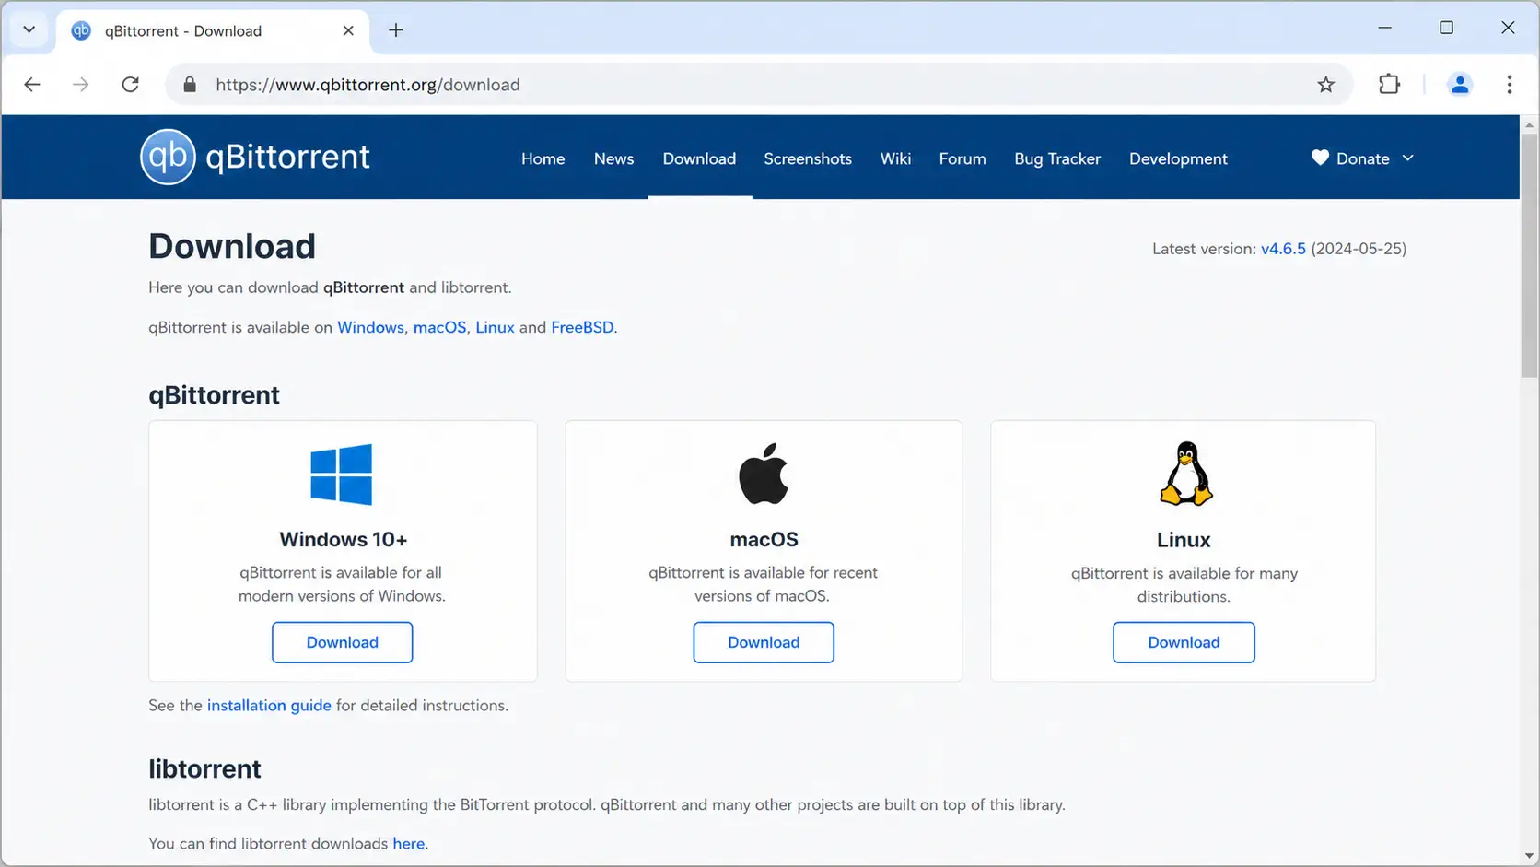Select the Download nav item
Image resolution: width=1540 pixels, height=867 pixels.
pyautogui.click(x=699, y=158)
